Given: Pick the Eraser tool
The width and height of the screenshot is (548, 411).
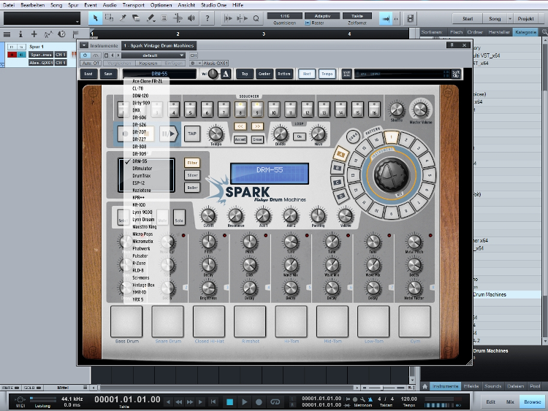Looking at the screenshot, I should coord(137,18).
